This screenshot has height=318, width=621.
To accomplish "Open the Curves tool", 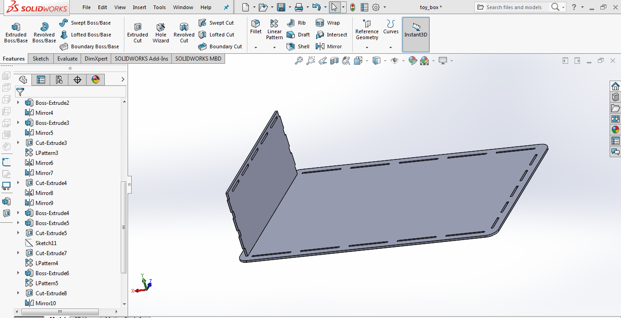I will tap(390, 27).
